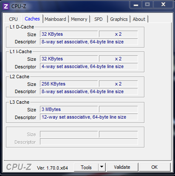Open the About tab
This screenshot has width=175, height=176.
coord(139,19)
